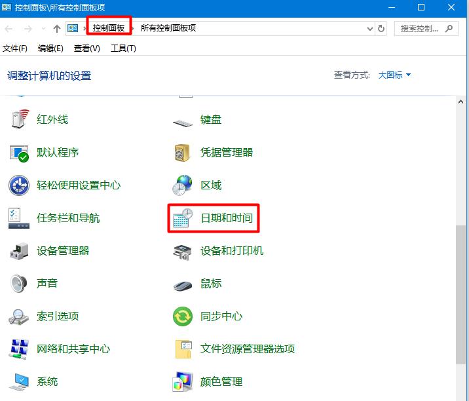469x401 pixels.
Task: Open 凭据管理器 safe icon
Action: pos(183,153)
